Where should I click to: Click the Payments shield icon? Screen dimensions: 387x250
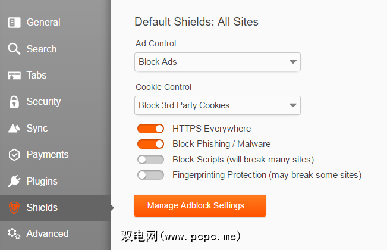pyautogui.click(x=14, y=155)
